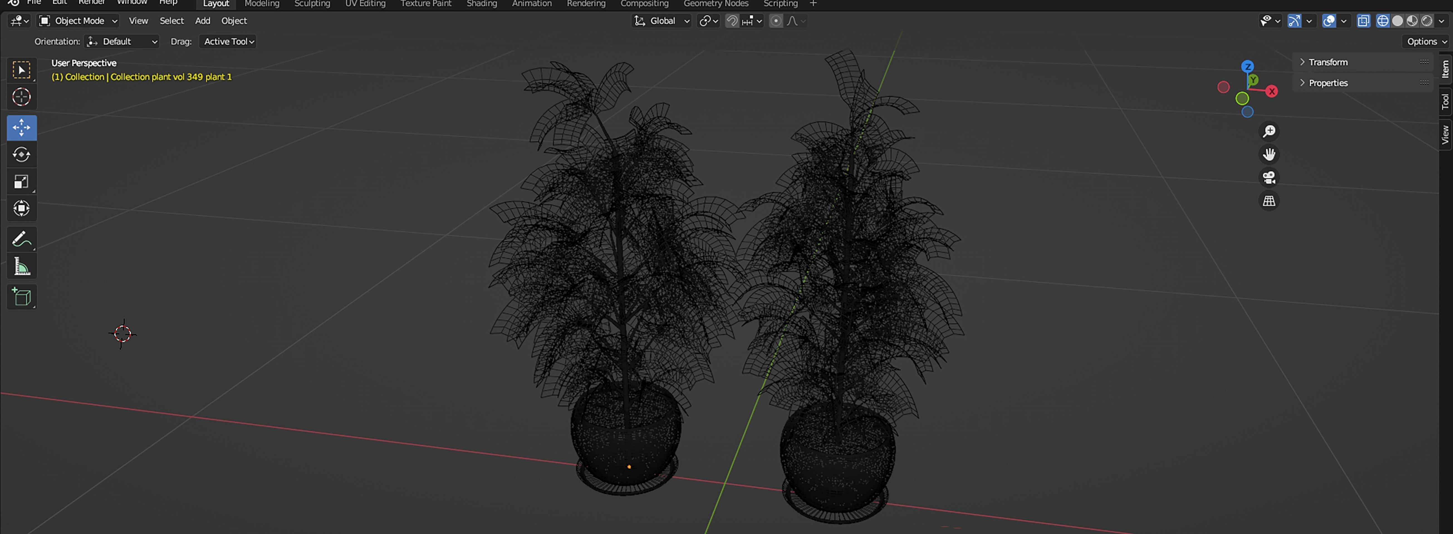Toggle camera view with the camera icon
Image resolution: width=1453 pixels, height=534 pixels.
[1269, 177]
